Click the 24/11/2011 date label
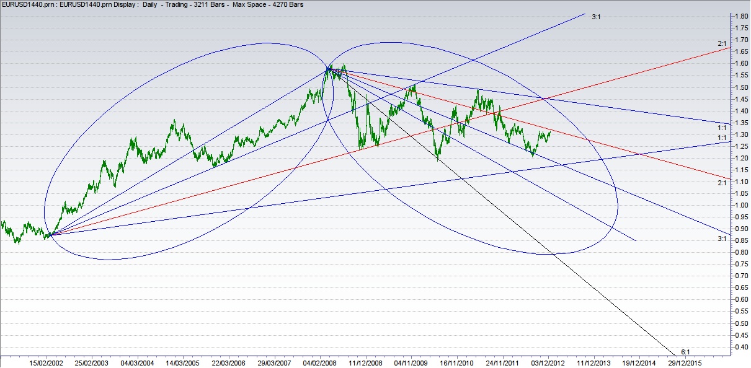This screenshot has height=368, width=751. click(x=503, y=362)
